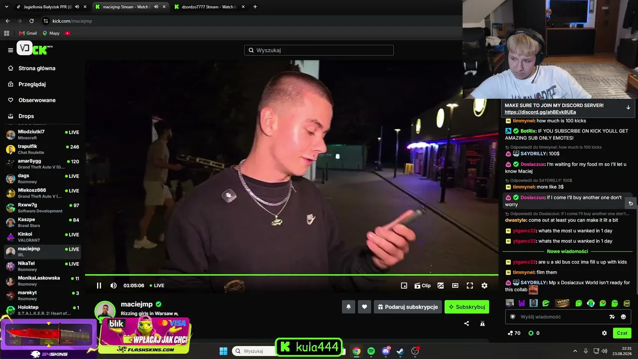Mute the maciejmp Stream tab audio
638x359 pixels.
(157, 7)
